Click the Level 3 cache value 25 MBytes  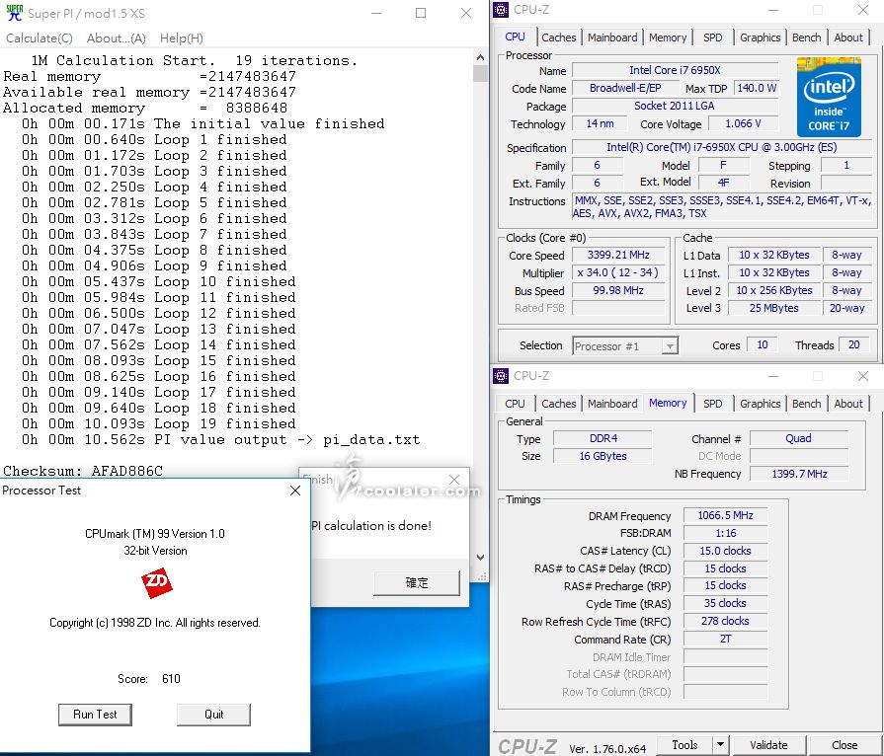(773, 308)
